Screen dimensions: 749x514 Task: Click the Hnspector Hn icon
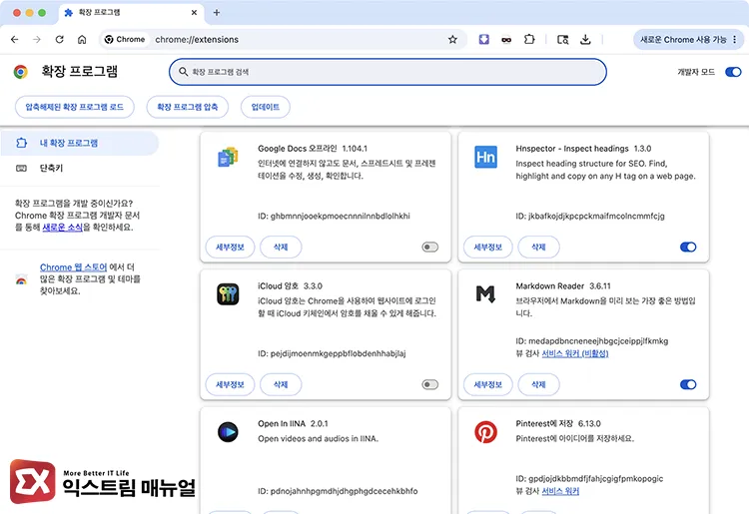point(485,157)
